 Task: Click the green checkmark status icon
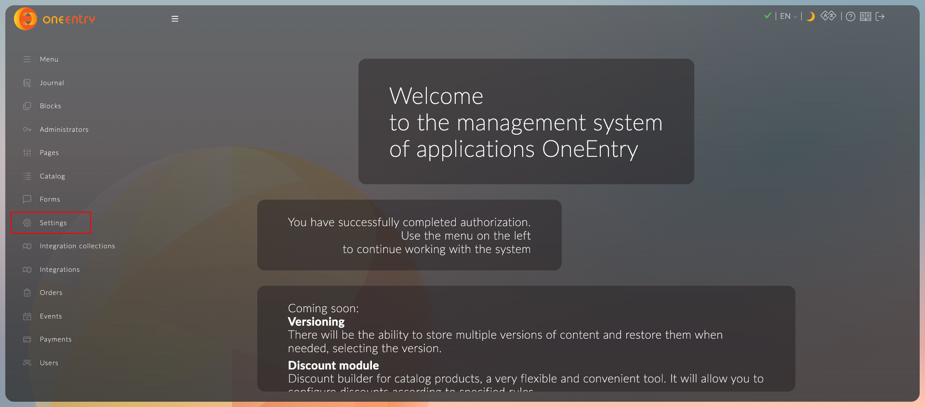767,16
